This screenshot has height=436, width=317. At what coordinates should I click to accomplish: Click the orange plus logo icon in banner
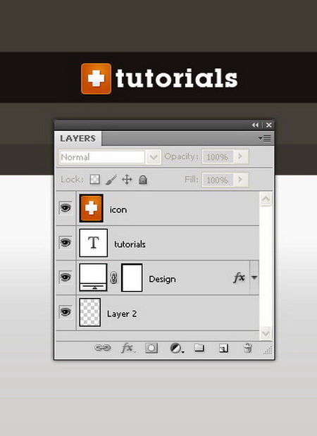pyautogui.click(x=97, y=79)
